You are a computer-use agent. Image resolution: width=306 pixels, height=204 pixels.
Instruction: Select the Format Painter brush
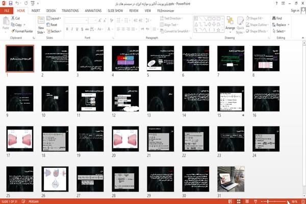[x=22, y=31]
